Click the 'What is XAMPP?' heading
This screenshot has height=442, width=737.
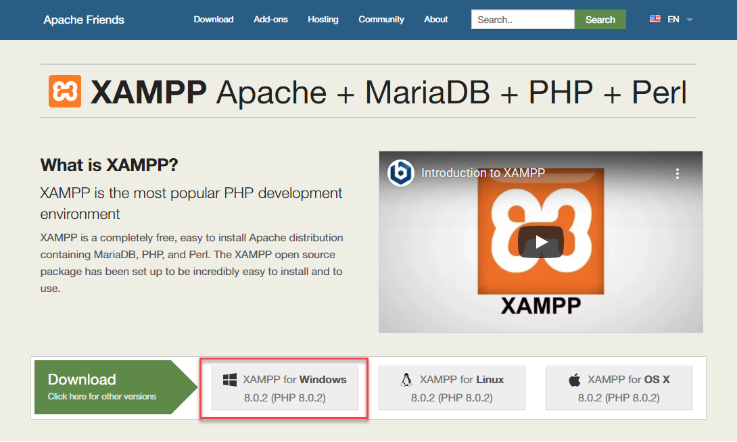pos(109,165)
